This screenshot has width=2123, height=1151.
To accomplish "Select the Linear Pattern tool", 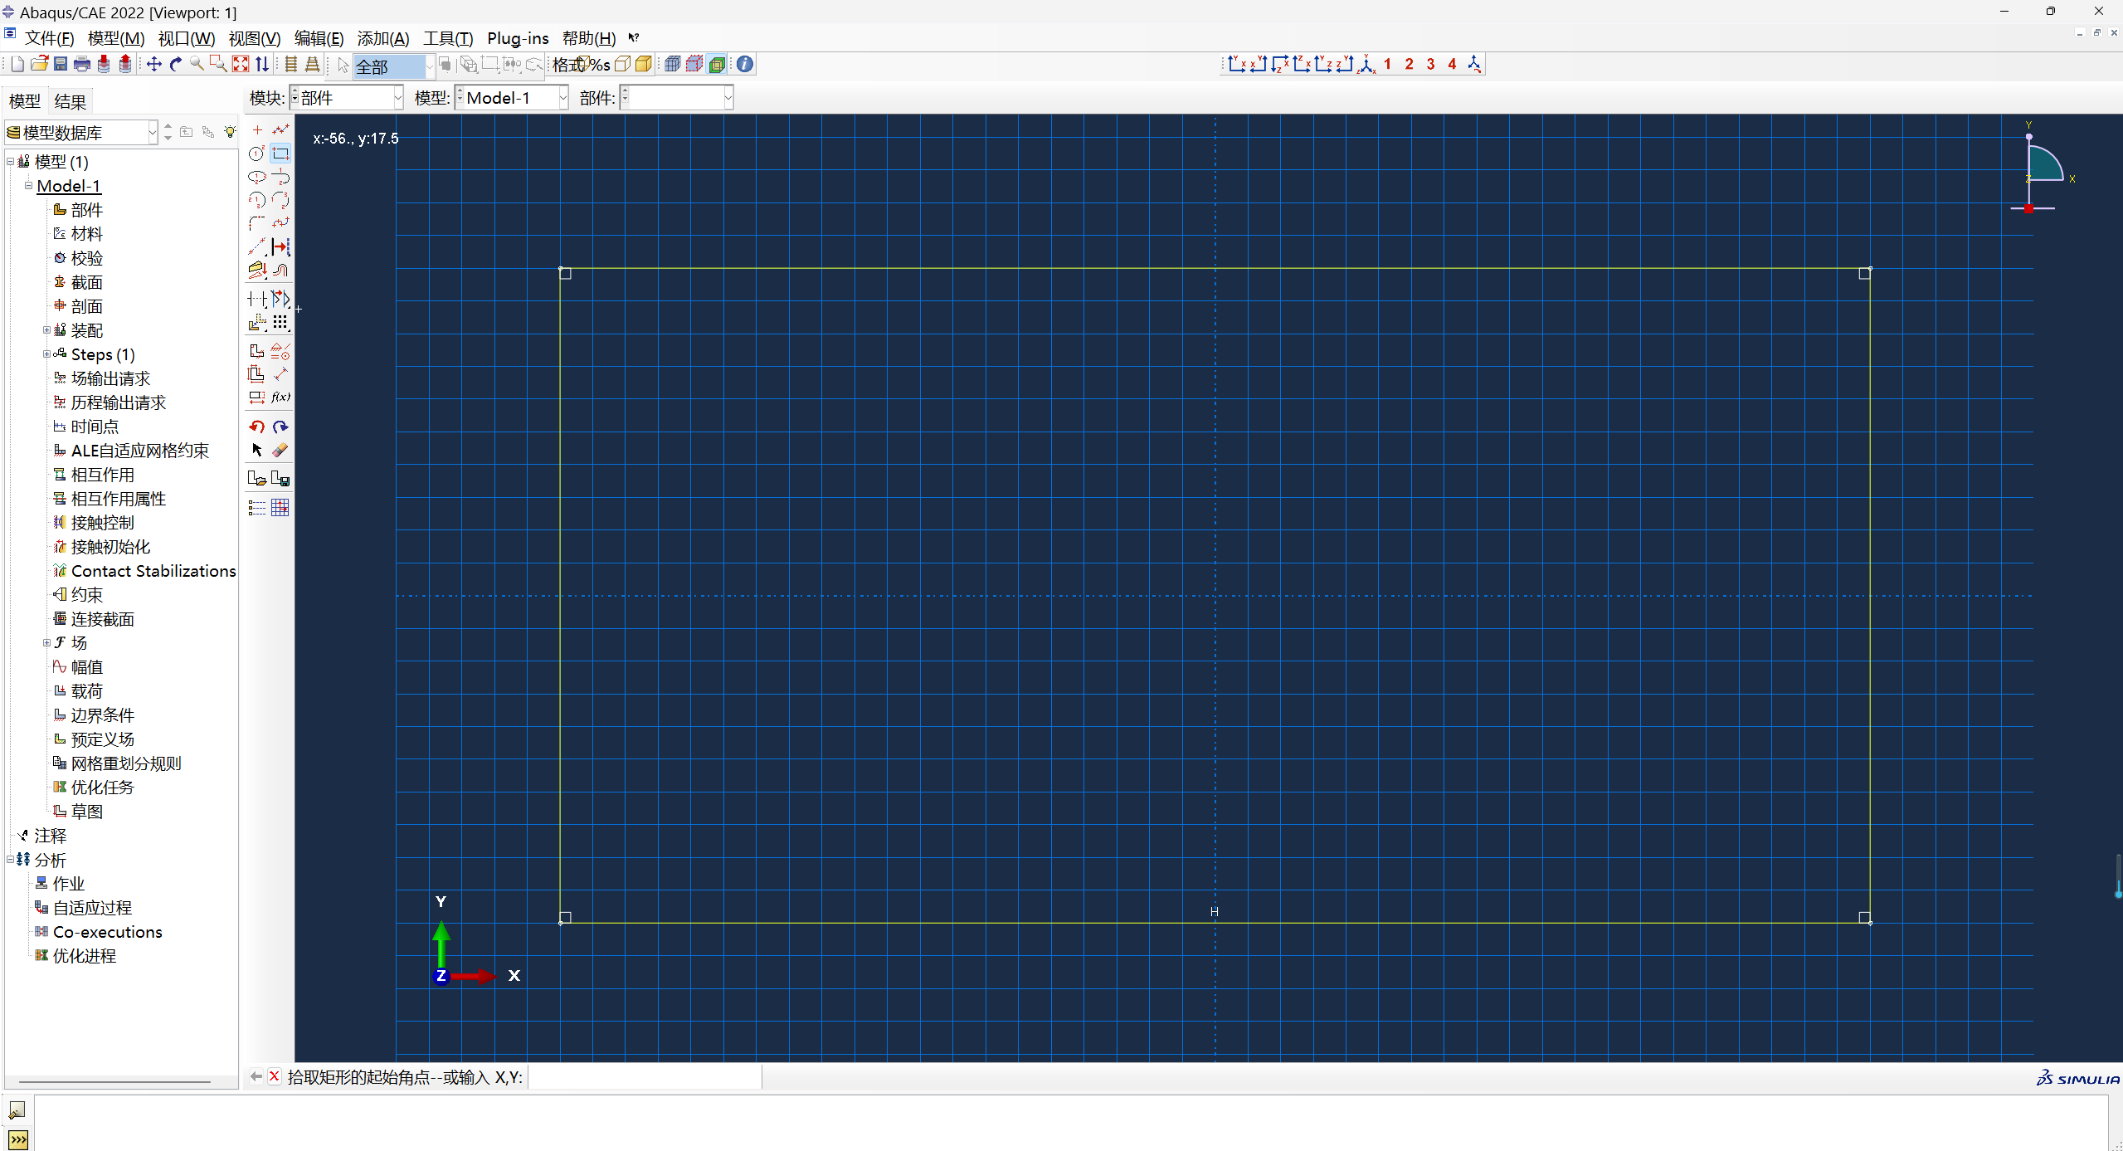I will [x=281, y=322].
